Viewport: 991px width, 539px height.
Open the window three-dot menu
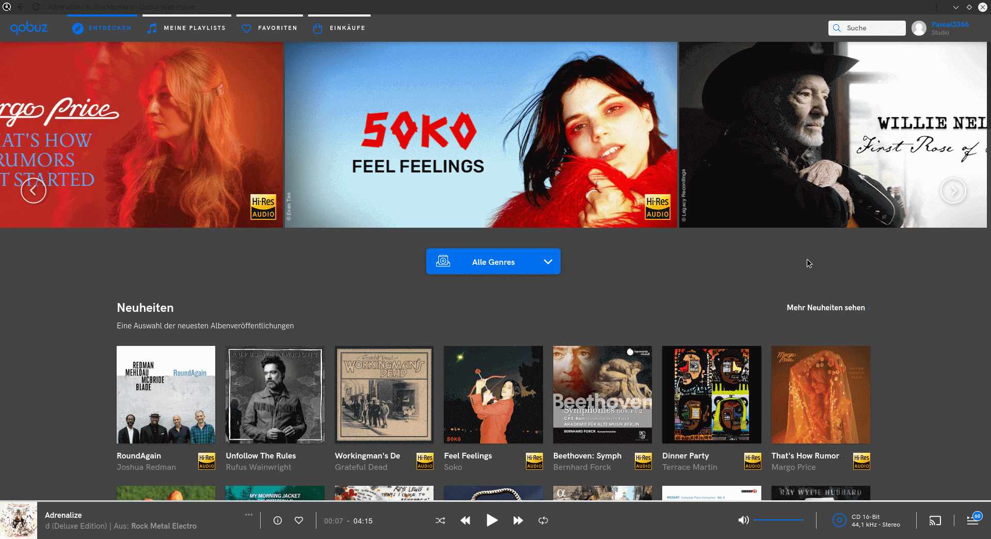tap(936, 7)
